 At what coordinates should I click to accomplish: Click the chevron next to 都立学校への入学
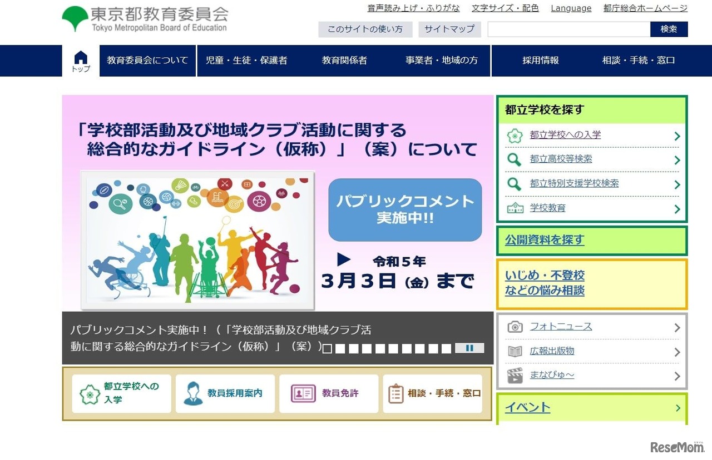[x=676, y=135]
